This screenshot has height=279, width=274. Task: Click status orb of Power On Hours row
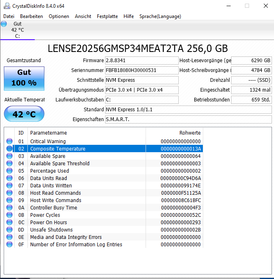(x=9, y=222)
